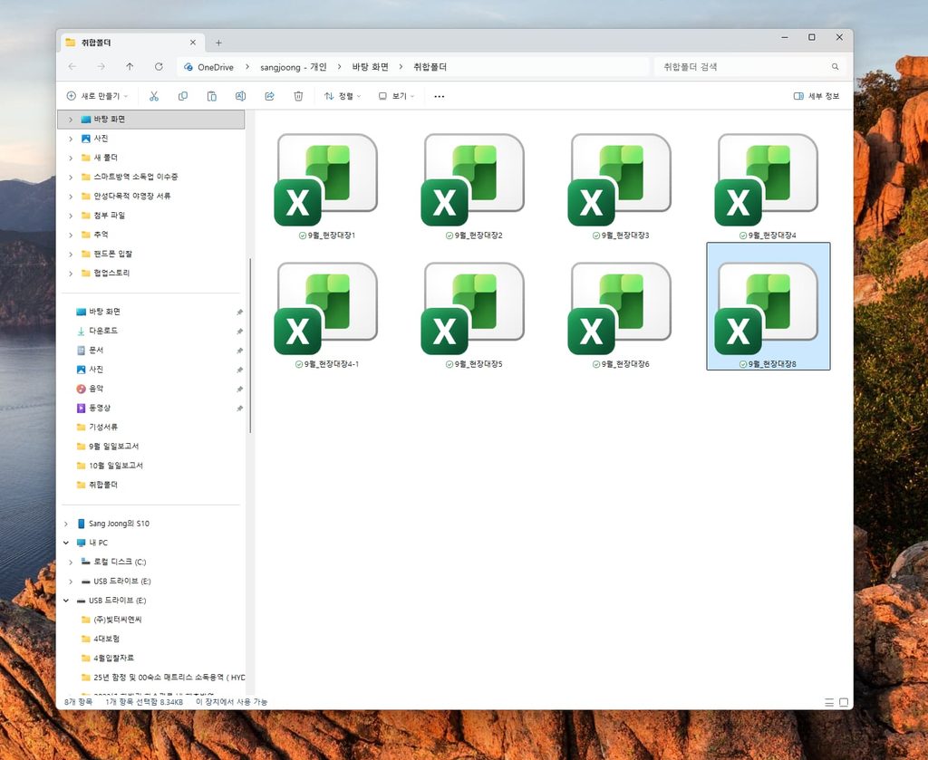Click OneDrive in the address bar breadcrumb
Screen dimensions: 928x760
click(216, 67)
